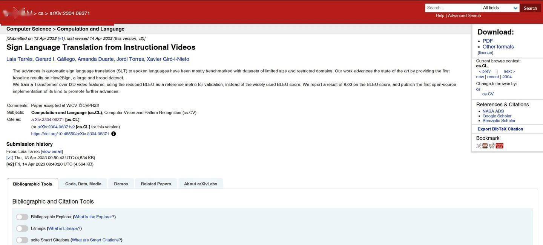This screenshot has width=543, height=245.
Task: Download the paper PDF
Action: (488, 41)
